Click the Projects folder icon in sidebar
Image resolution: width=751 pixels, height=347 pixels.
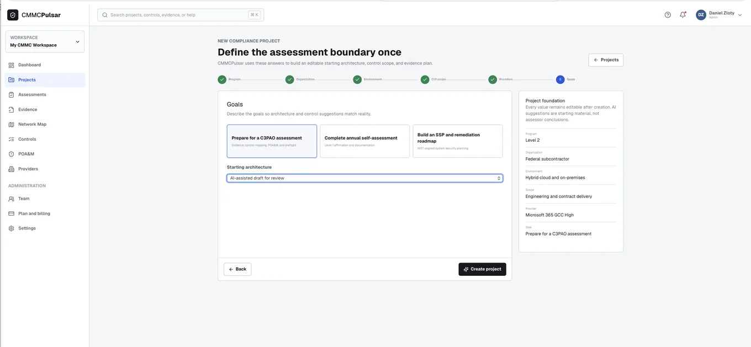tap(11, 80)
